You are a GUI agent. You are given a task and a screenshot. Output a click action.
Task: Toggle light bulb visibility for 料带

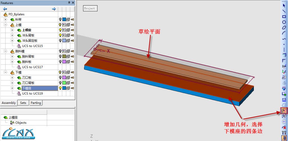pos(60,20)
